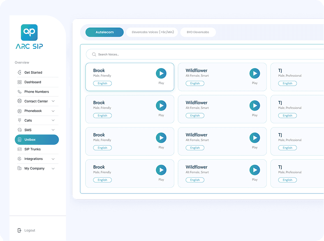The image size is (324, 241).
Task: Expand the Integrations chevron
Action: (x=53, y=159)
